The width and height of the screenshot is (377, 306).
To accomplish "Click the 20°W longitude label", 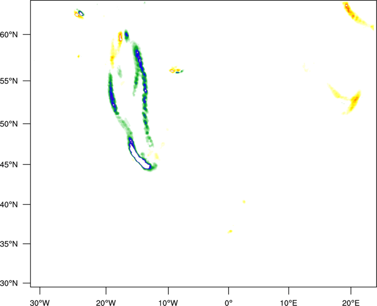I will coord(106,303).
